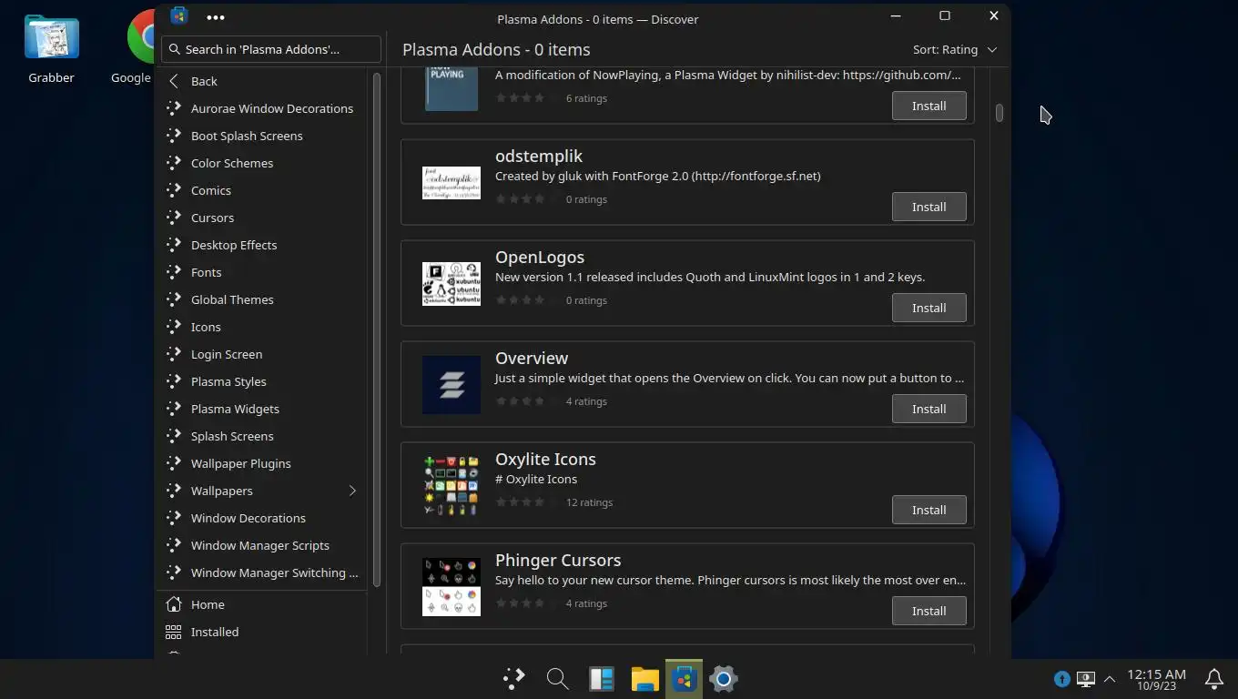Click the Cursors category icon
The height and width of the screenshot is (699, 1238).
pyautogui.click(x=174, y=218)
